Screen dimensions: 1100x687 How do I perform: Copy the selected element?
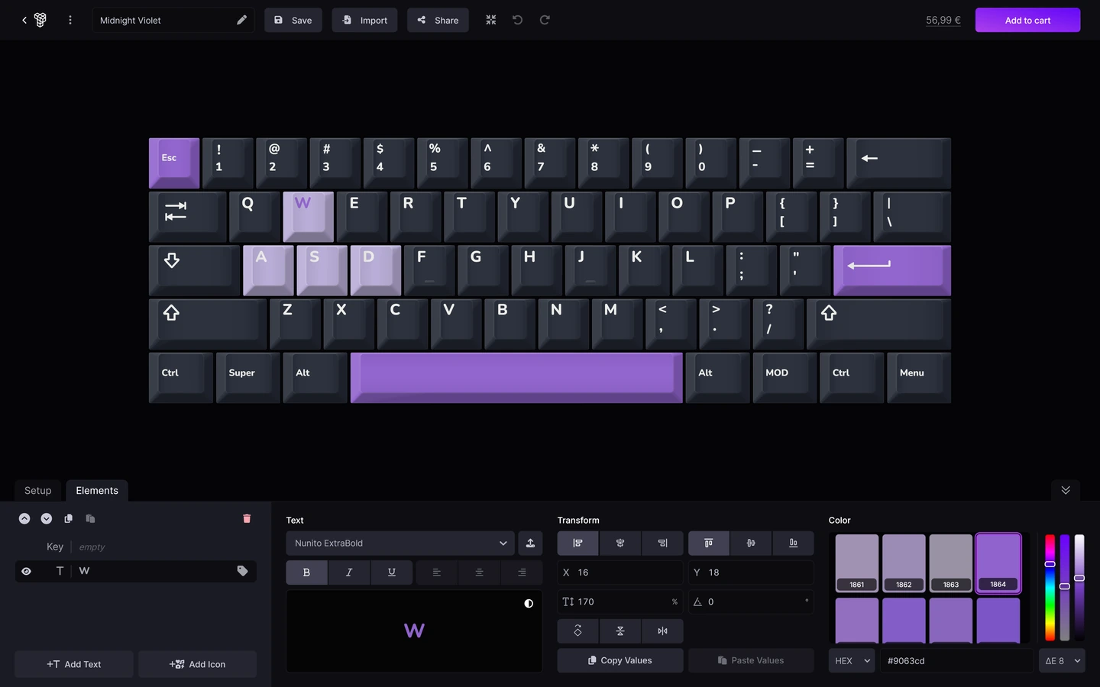68,518
